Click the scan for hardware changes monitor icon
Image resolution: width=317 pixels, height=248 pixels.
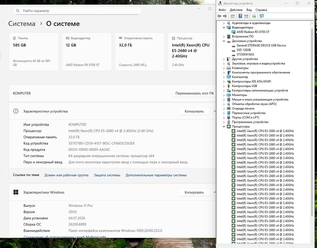pyautogui.click(x=262, y=16)
